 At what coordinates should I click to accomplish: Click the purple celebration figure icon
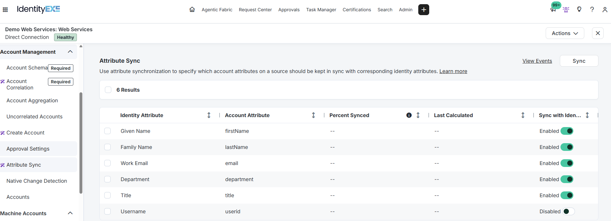coord(566,10)
